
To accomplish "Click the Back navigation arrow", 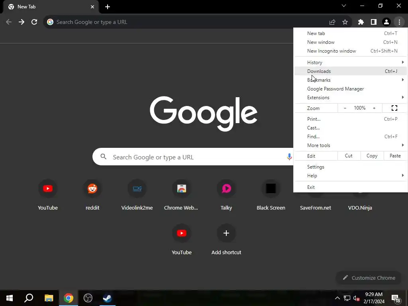I will pyautogui.click(x=9, y=22).
